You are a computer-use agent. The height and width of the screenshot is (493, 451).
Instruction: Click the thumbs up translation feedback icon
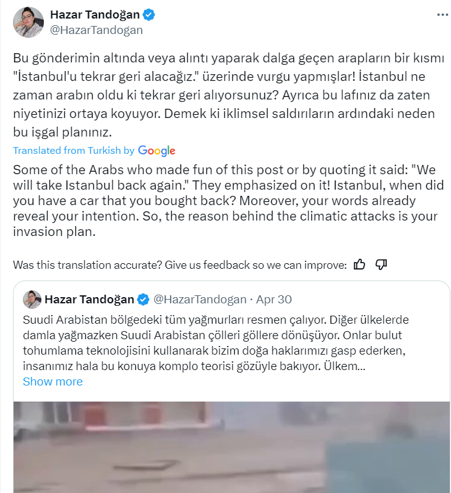[x=359, y=265]
